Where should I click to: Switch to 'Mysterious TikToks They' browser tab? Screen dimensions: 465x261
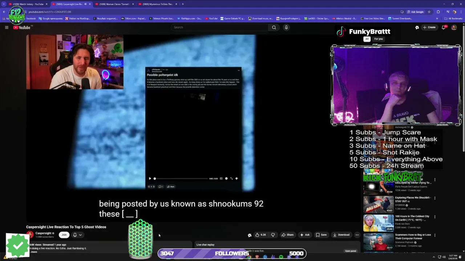point(158,4)
